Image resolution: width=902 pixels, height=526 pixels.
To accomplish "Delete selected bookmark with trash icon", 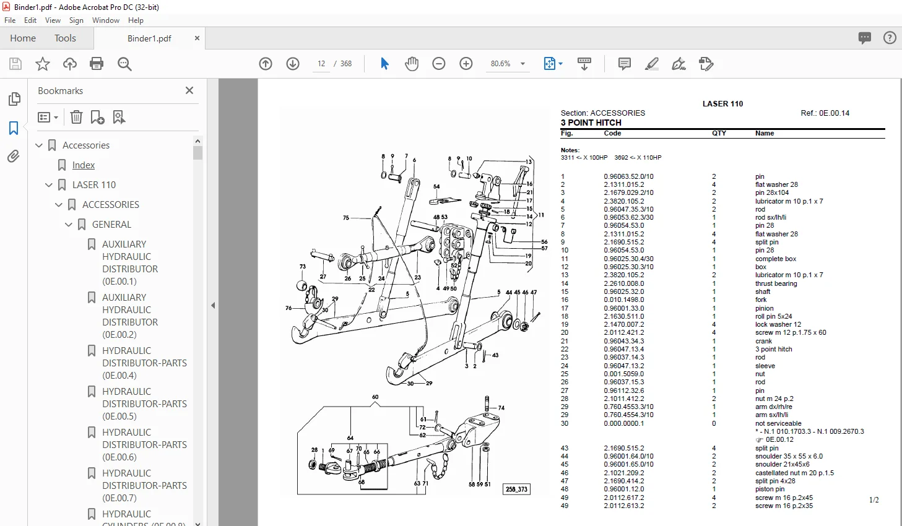I will coord(76,117).
